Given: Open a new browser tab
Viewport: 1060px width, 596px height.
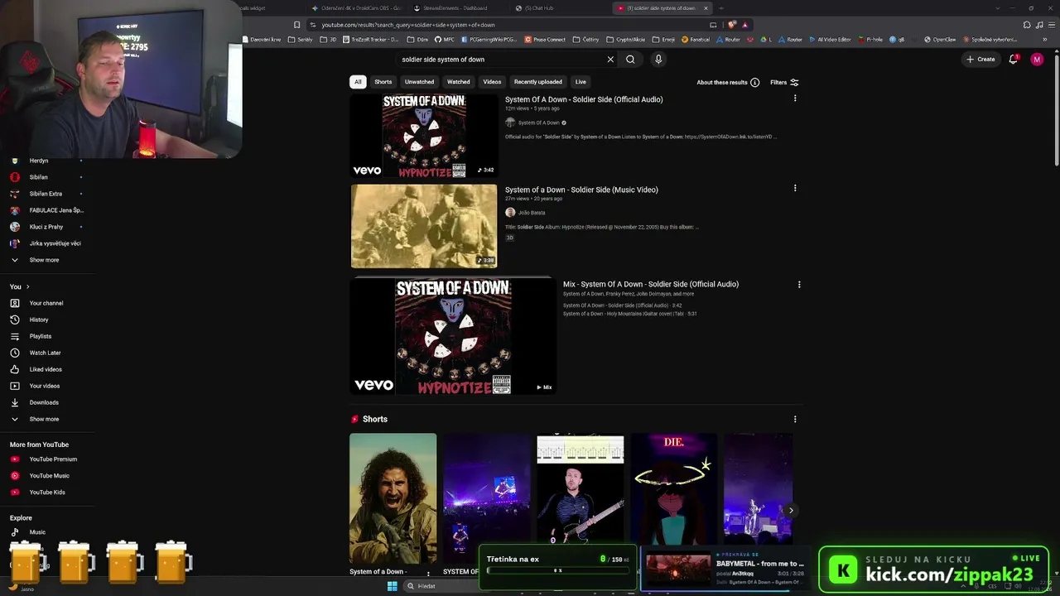Looking at the screenshot, I should tap(721, 8).
